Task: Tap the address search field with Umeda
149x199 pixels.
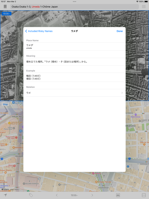Action: pyautogui.click(x=74, y=6)
